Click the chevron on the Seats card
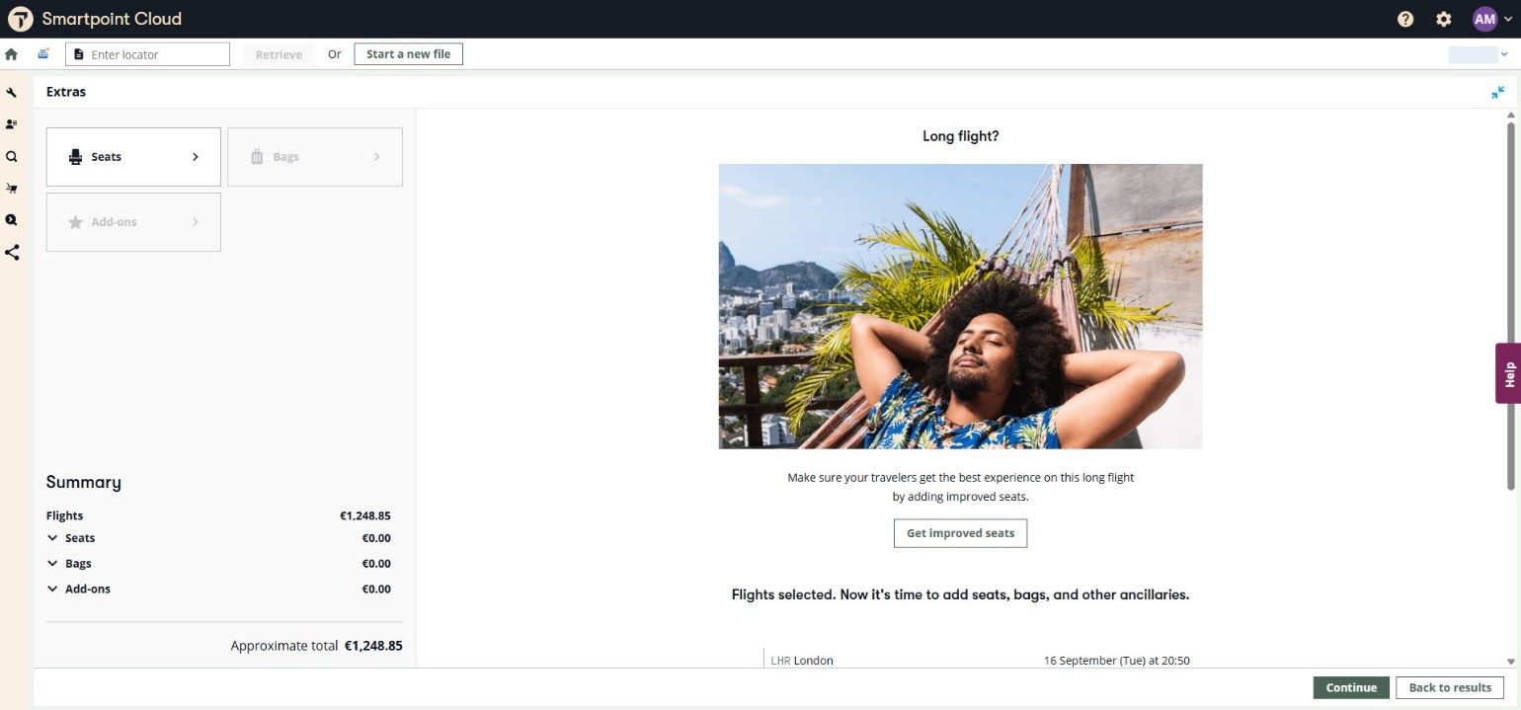The image size is (1521, 710). point(196,157)
